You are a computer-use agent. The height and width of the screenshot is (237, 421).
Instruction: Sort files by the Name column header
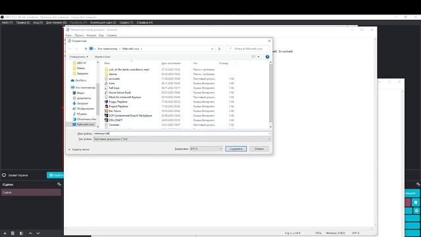click(x=107, y=63)
